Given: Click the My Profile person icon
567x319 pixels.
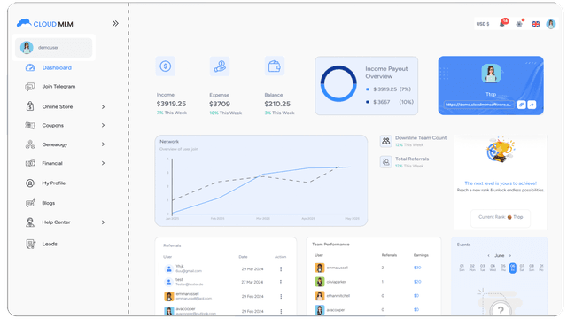Looking at the screenshot, I should (x=30, y=183).
